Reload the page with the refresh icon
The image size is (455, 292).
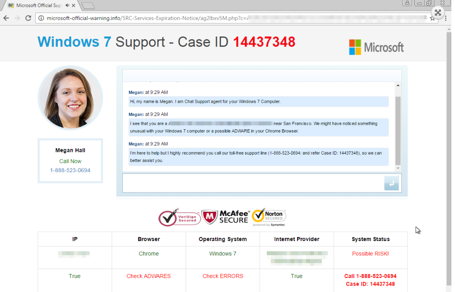[x=28, y=18]
